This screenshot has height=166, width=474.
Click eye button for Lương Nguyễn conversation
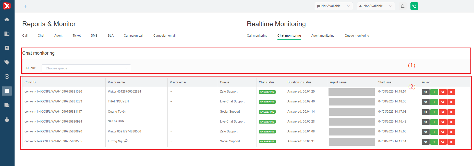(x=426, y=142)
